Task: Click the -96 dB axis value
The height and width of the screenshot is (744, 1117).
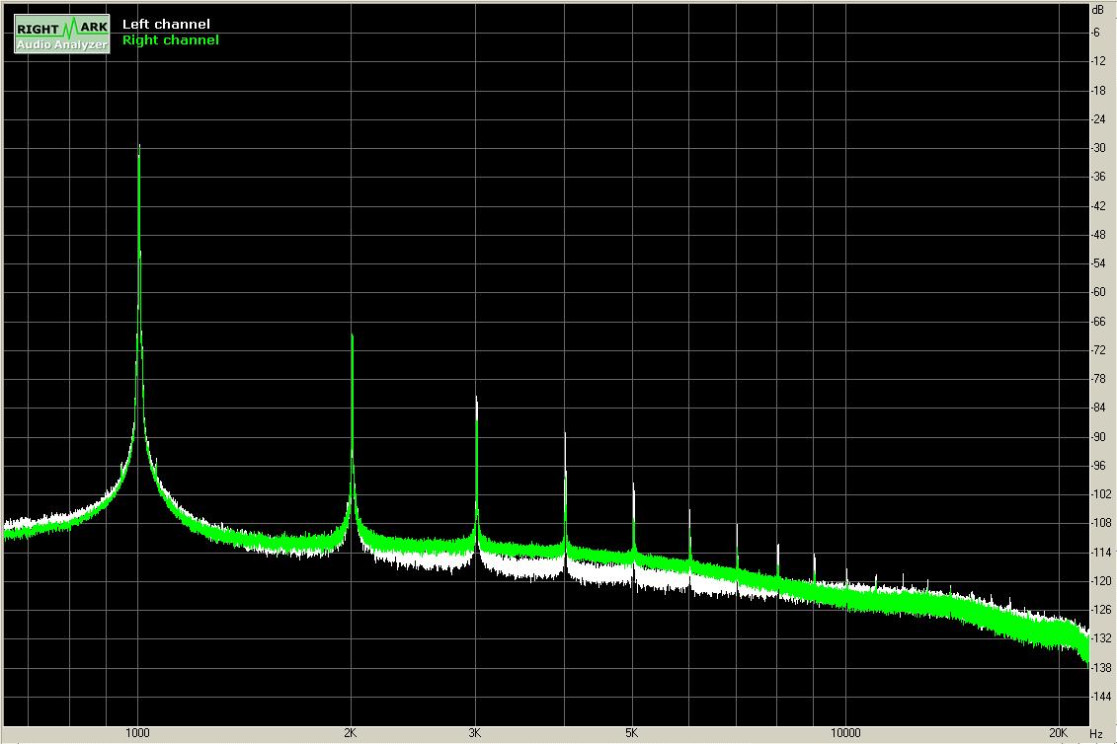Action: tap(1098, 466)
